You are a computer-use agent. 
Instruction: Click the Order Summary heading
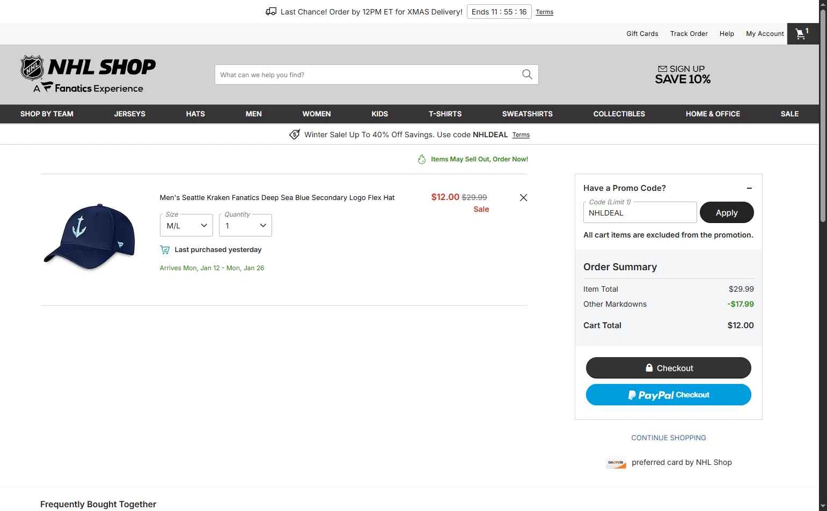click(x=620, y=266)
